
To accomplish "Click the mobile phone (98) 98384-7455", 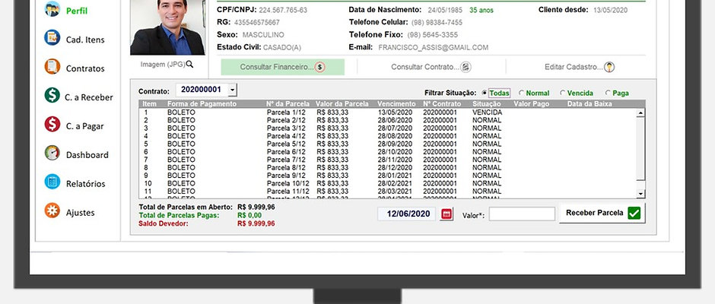I will (437, 22).
